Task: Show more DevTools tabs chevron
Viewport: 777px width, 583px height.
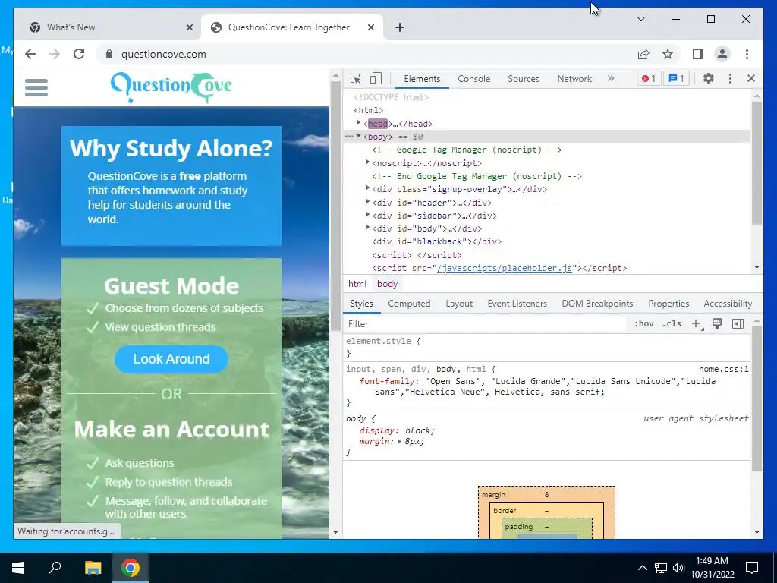Action: pyautogui.click(x=611, y=78)
